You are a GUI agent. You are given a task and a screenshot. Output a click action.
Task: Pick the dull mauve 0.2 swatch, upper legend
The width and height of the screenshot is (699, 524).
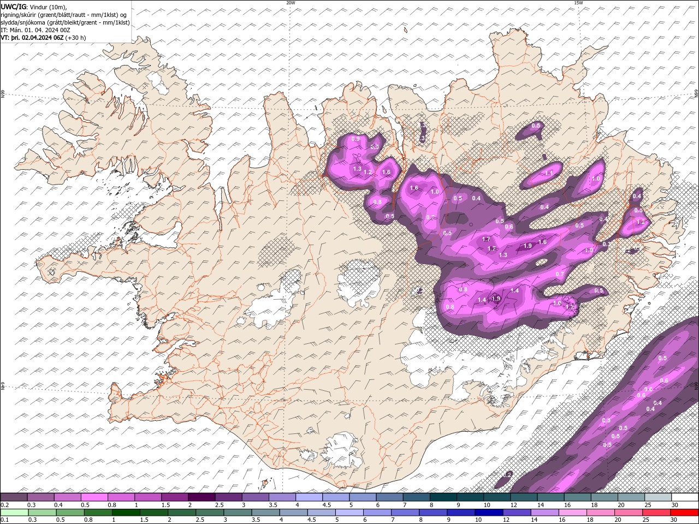tap(14, 497)
